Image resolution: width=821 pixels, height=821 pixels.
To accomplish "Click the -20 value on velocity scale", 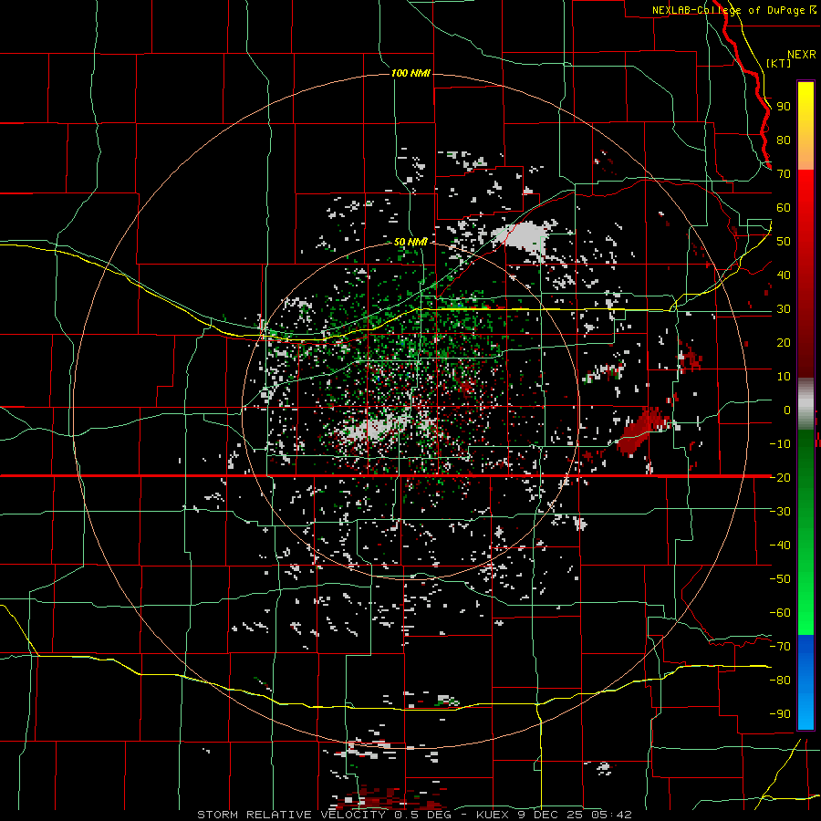I will click(780, 477).
